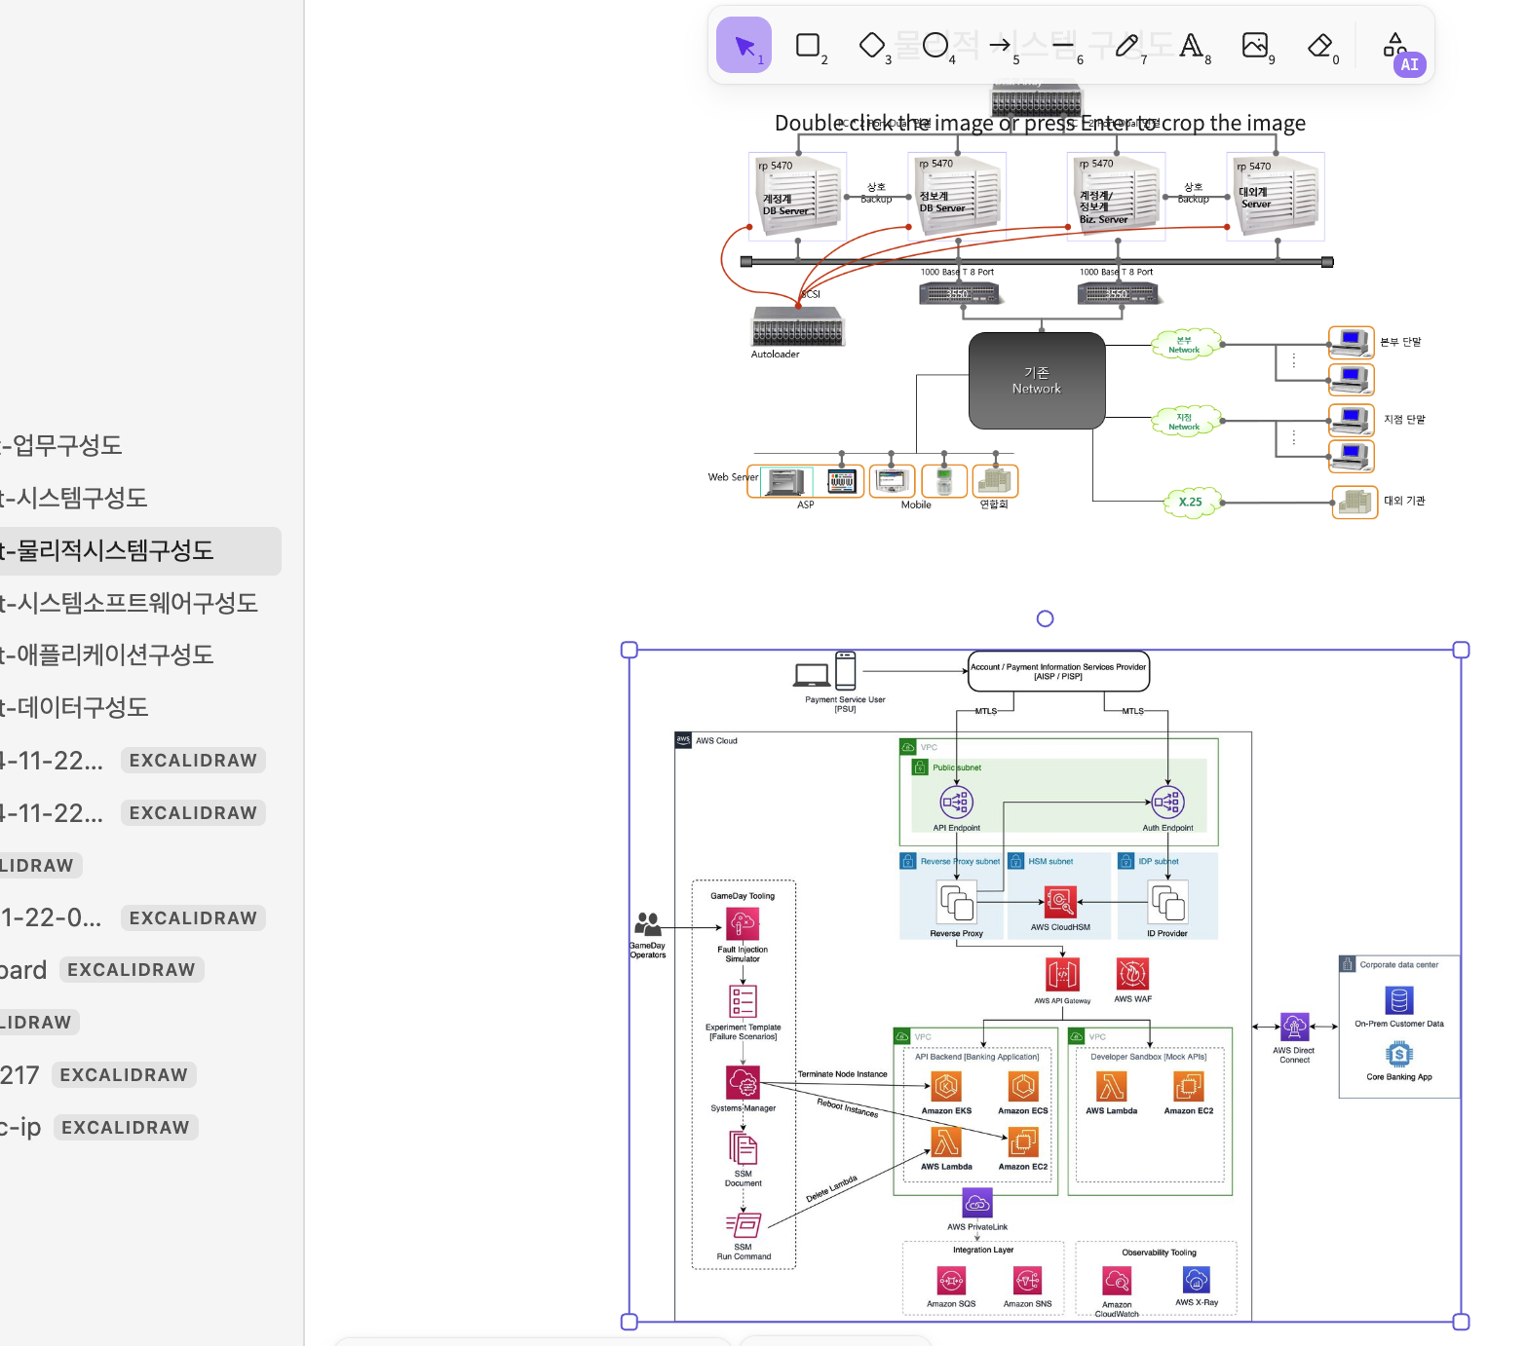This screenshot has width=1526, height=1346.
Task: Click the X.25 cloud in the diagram
Action: pos(1190,503)
